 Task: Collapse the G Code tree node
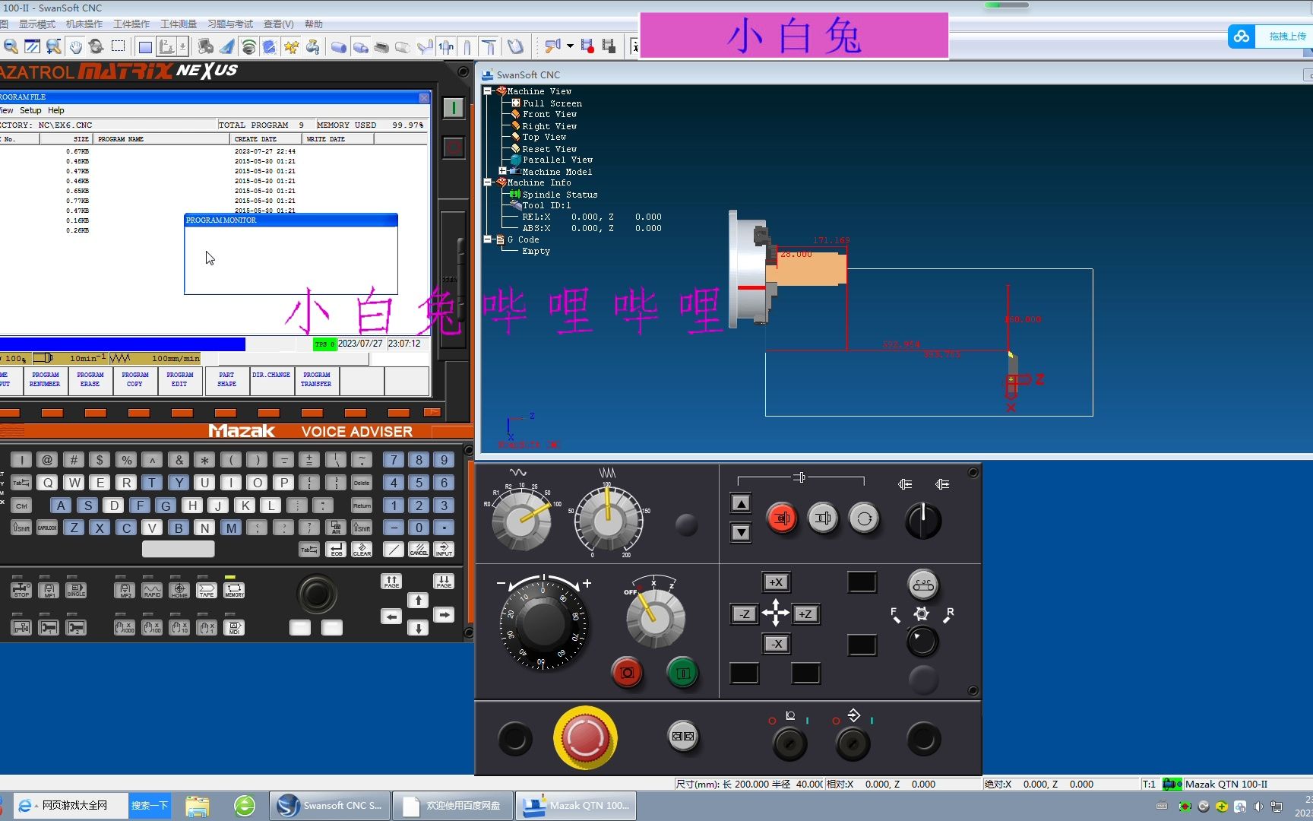(488, 239)
